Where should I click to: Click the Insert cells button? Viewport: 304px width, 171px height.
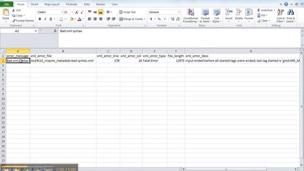[229, 15]
